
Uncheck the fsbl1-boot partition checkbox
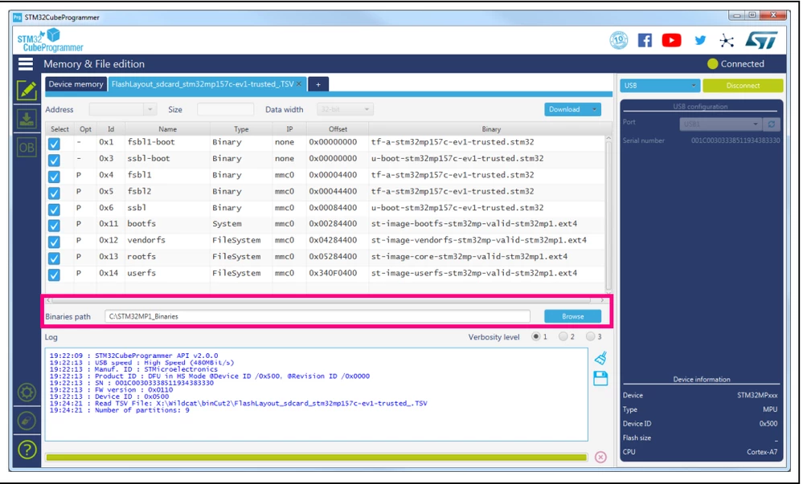click(x=54, y=144)
